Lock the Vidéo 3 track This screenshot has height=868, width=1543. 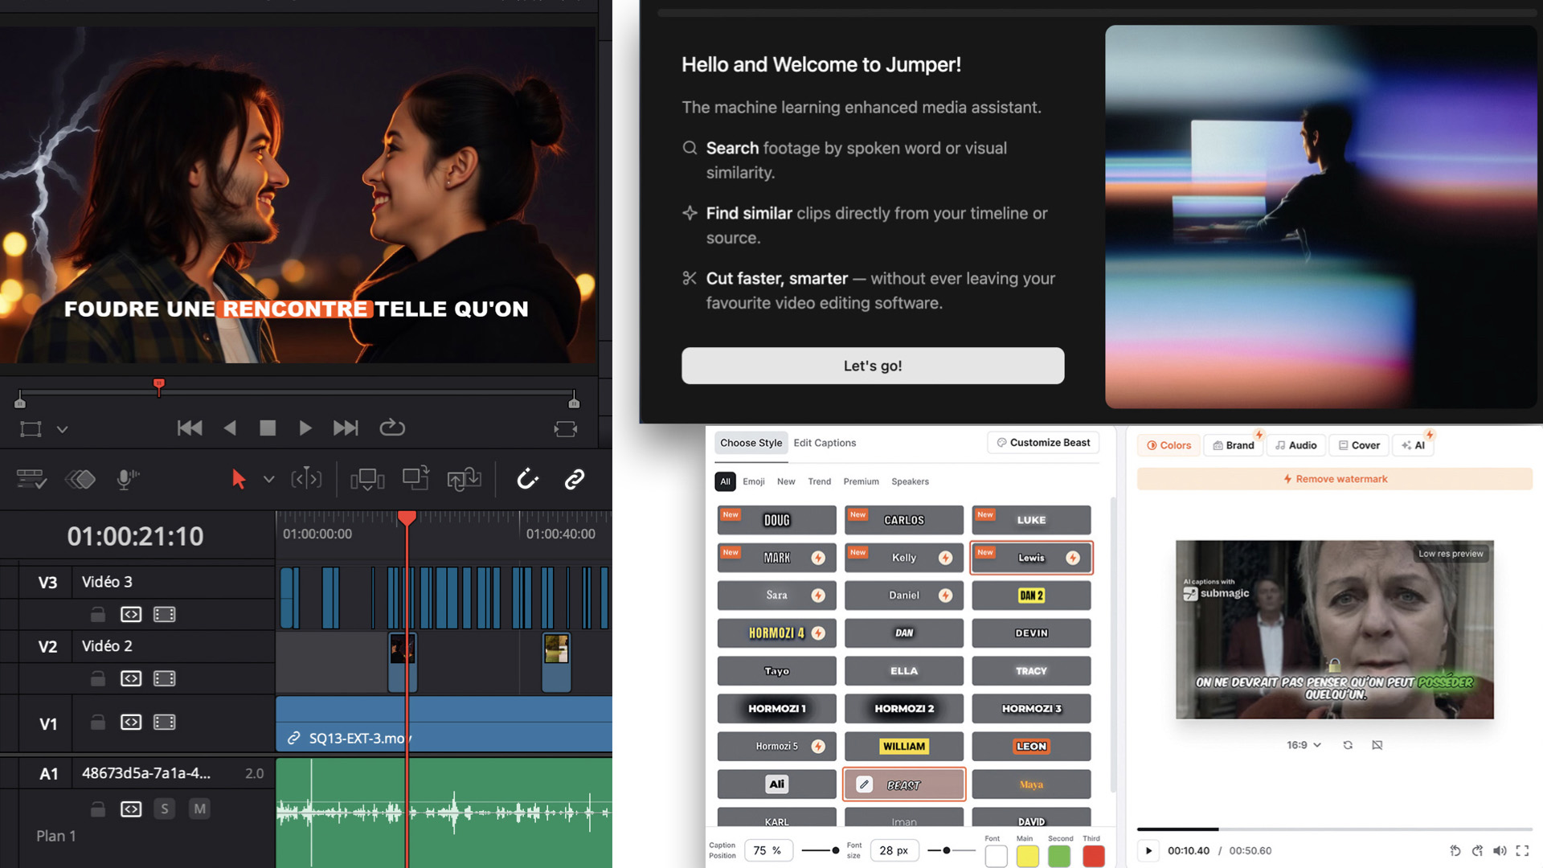97,615
